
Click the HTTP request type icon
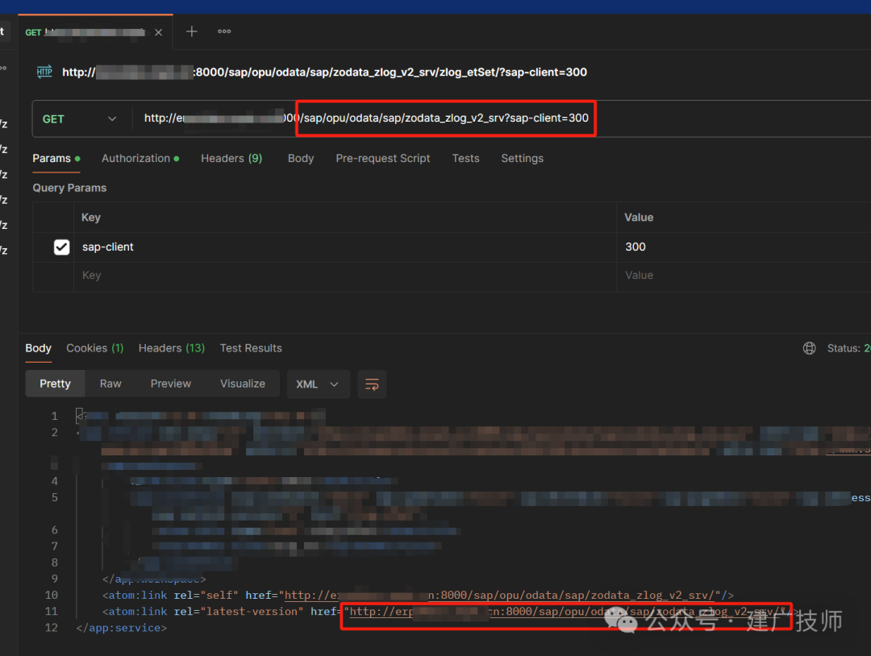pos(44,72)
